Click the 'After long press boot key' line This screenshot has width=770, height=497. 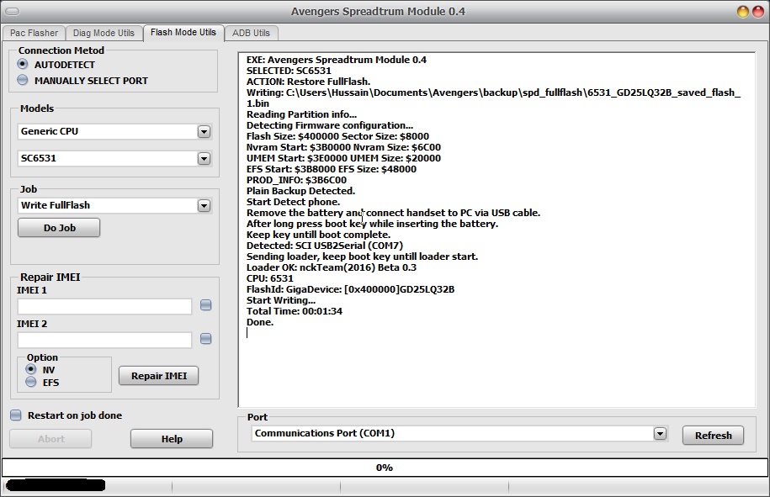pyautogui.click(x=372, y=224)
